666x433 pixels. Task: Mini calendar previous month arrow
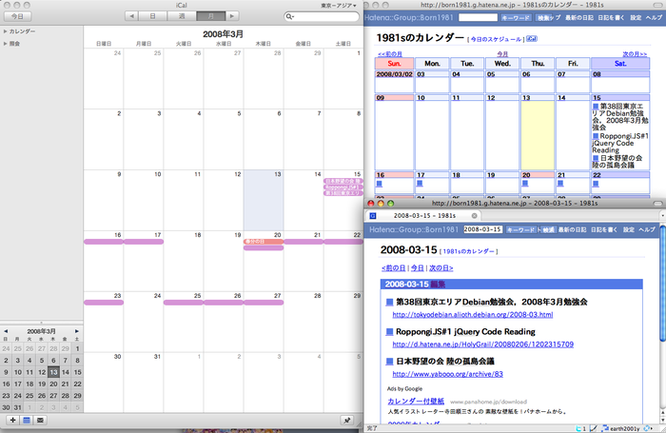(x=6, y=331)
